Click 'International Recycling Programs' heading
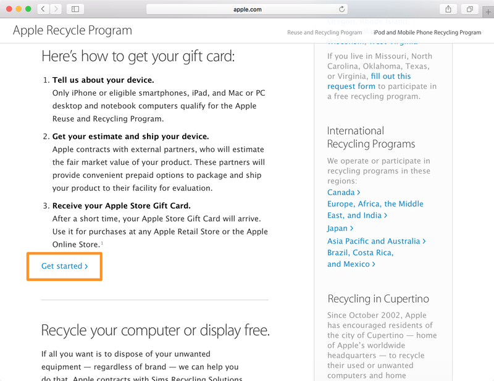This screenshot has width=494, height=381. tap(371, 138)
